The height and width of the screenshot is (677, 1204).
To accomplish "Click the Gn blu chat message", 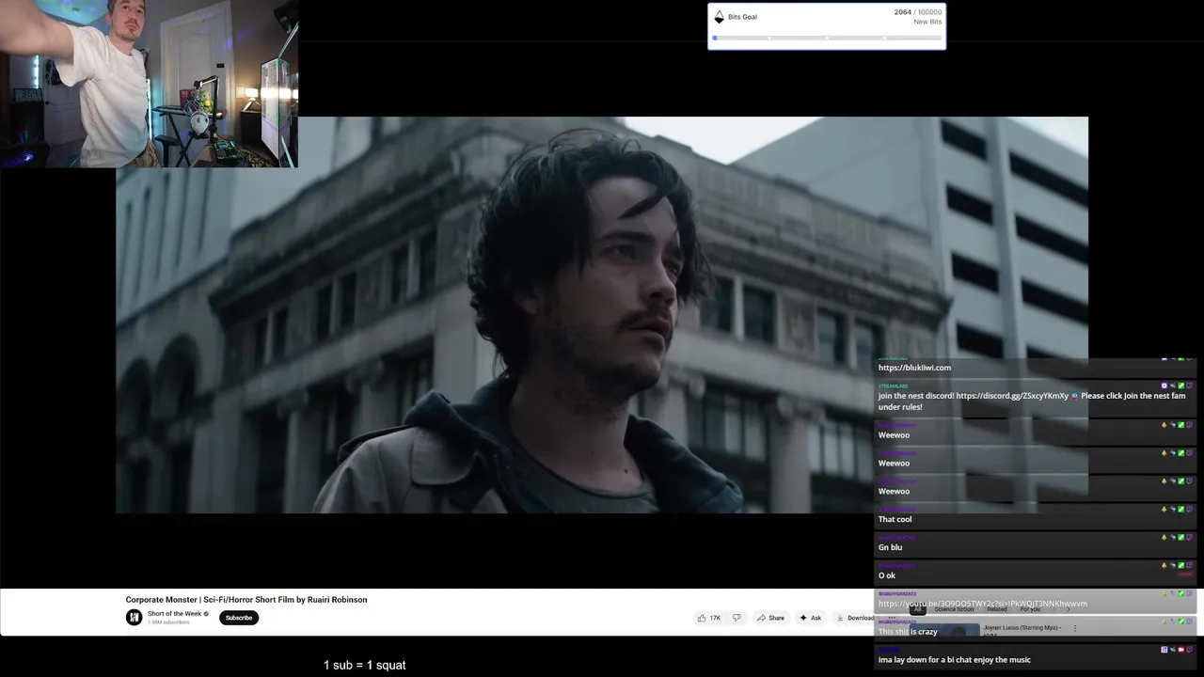I will point(890,547).
